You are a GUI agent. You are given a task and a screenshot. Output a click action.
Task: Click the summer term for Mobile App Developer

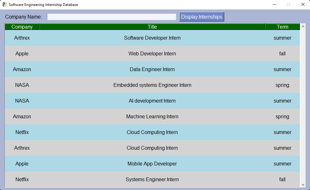[282, 164]
